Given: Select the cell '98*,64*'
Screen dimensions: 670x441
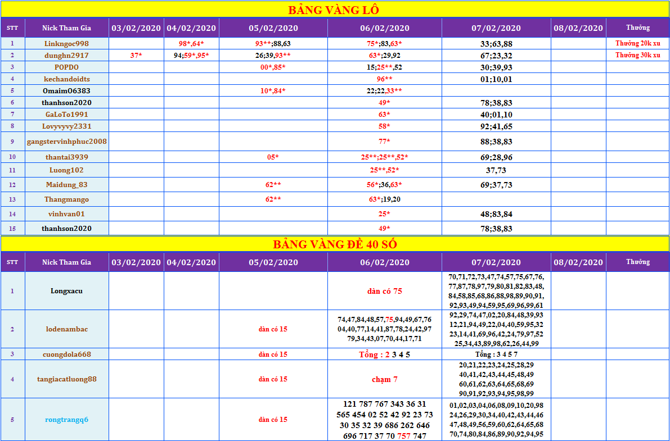Looking at the screenshot, I should [x=191, y=44].
